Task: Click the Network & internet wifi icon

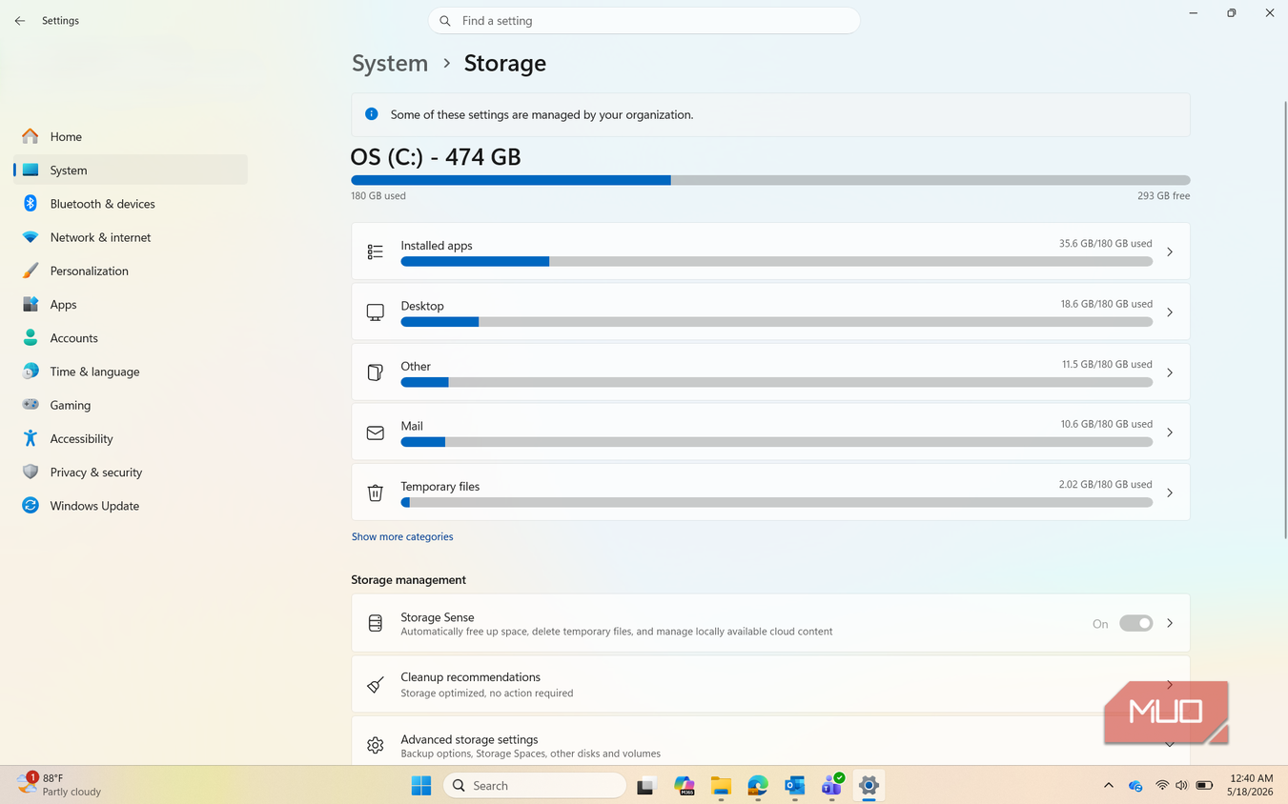Action: point(31,237)
